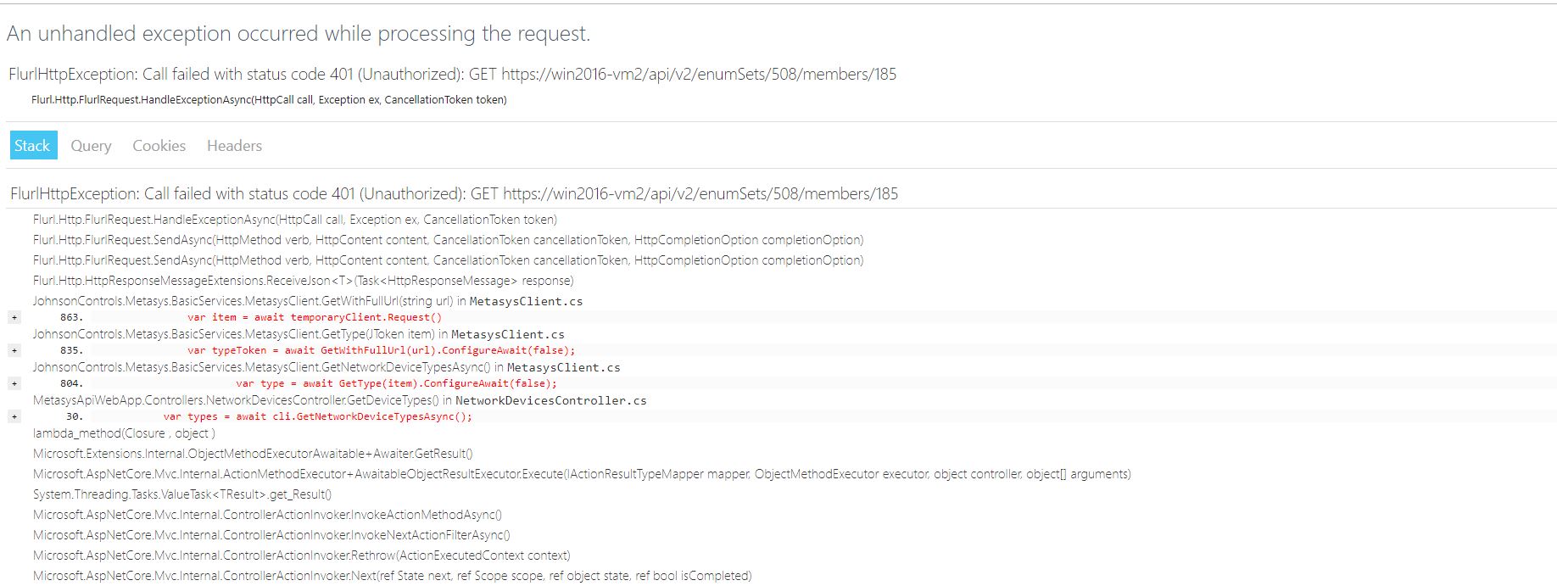Expand code context for line 30

coord(14,416)
